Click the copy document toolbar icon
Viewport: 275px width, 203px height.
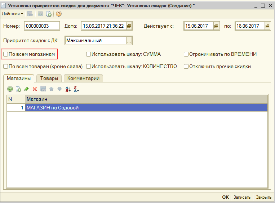(x=49, y=14)
